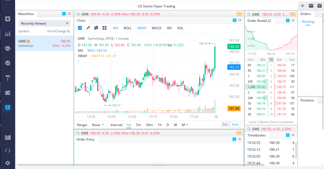Toggle the MA indicator
The image size is (324, 169).
coord(115,28)
